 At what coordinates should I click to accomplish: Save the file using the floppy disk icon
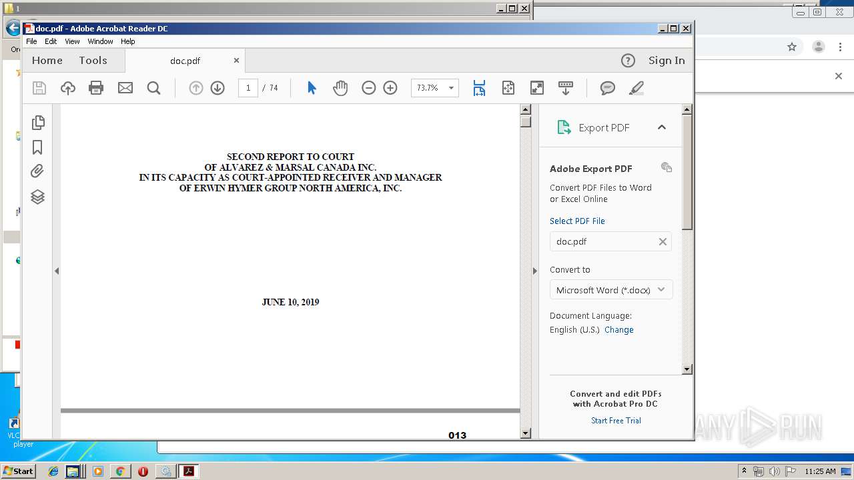[x=39, y=88]
